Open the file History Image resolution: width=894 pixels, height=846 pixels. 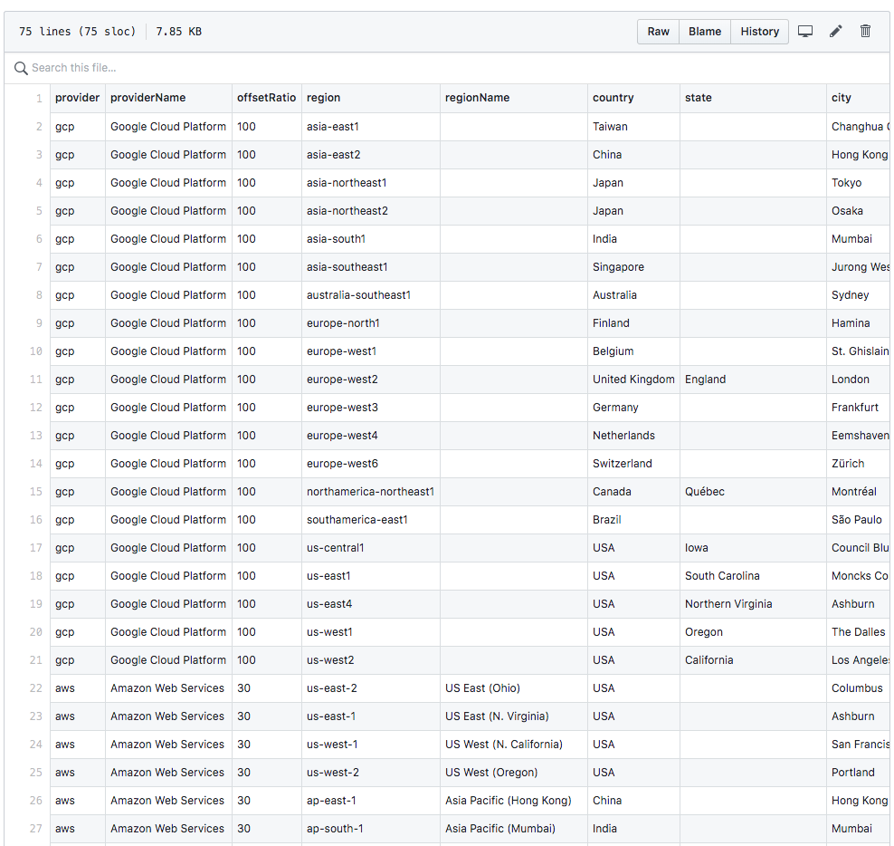[759, 32]
